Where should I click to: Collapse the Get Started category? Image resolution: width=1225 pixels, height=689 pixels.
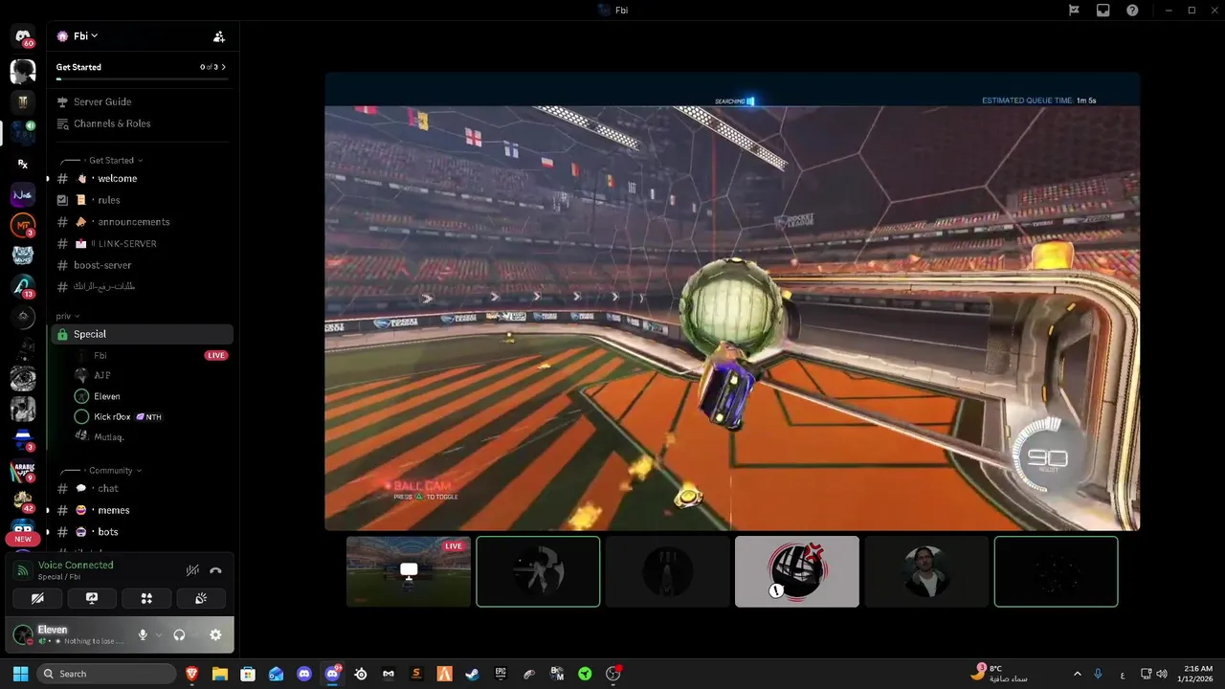[115, 160]
